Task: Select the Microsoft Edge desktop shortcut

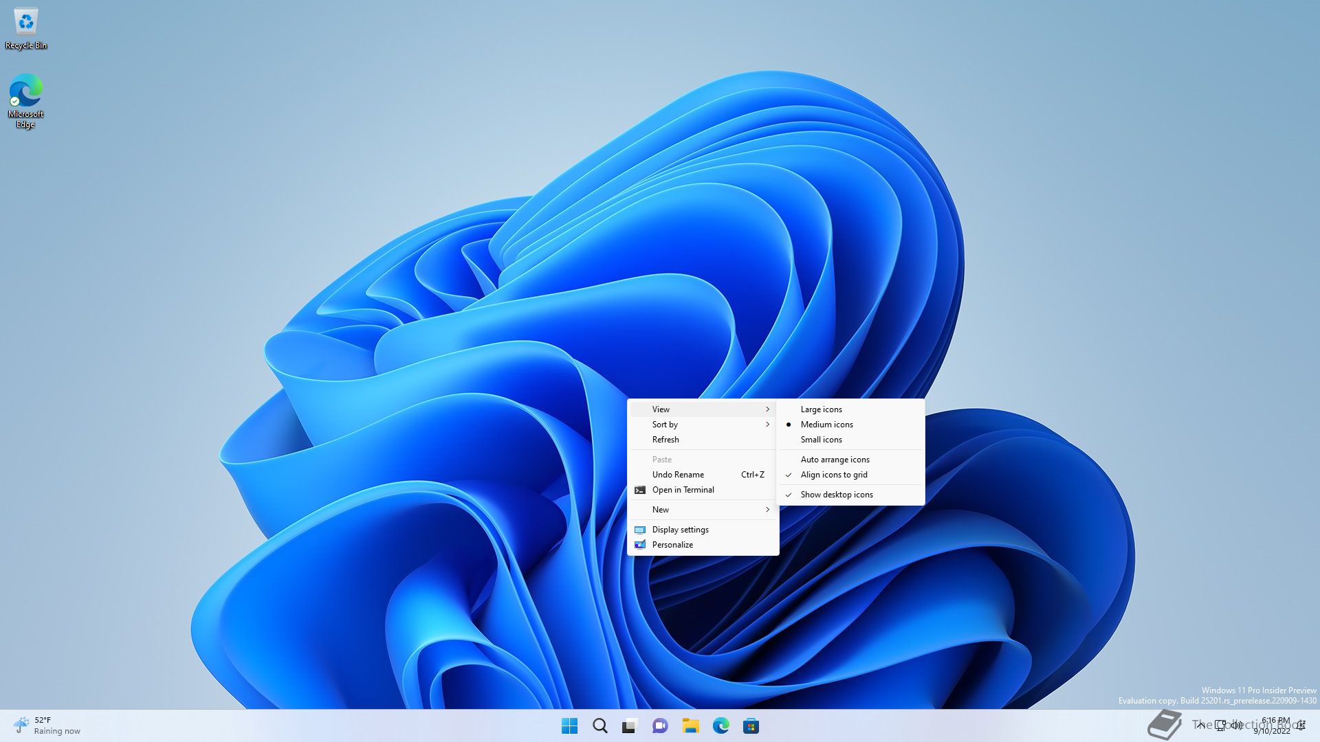Action: click(x=26, y=101)
